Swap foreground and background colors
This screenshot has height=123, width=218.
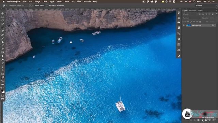tap(4, 88)
